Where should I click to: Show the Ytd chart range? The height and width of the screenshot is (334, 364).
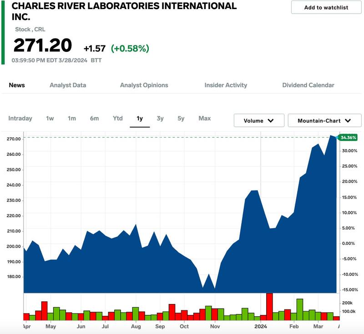pos(118,119)
